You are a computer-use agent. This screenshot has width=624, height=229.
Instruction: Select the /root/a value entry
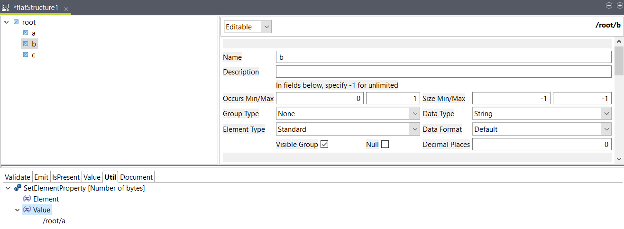(x=54, y=221)
